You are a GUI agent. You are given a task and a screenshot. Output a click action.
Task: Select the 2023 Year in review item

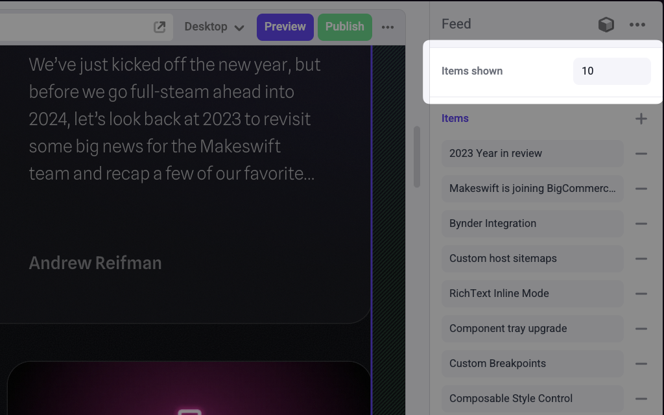coord(532,153)
